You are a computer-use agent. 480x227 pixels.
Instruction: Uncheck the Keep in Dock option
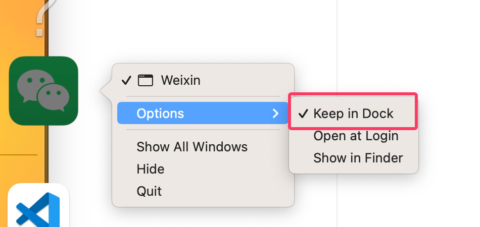click(x=353, y=113)
